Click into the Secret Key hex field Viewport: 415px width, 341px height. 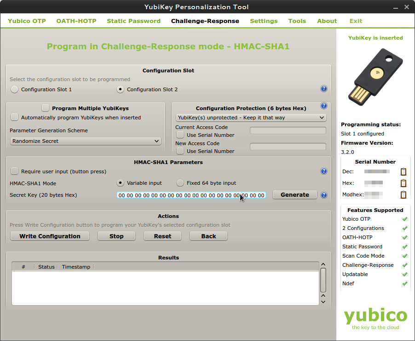pos(191,195)
